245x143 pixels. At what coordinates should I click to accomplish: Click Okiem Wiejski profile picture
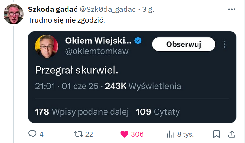[46, 47]
